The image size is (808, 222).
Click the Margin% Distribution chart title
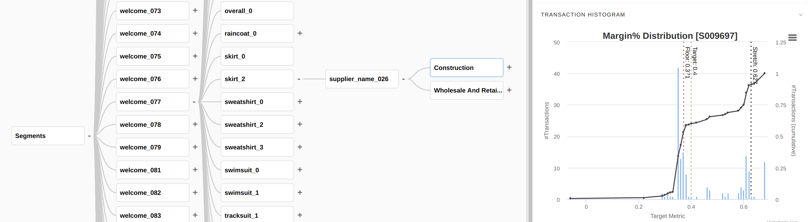click(x=670, y=36)
